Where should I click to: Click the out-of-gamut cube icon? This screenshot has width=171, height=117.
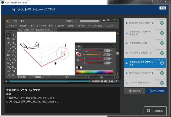(x=78, y=60)
